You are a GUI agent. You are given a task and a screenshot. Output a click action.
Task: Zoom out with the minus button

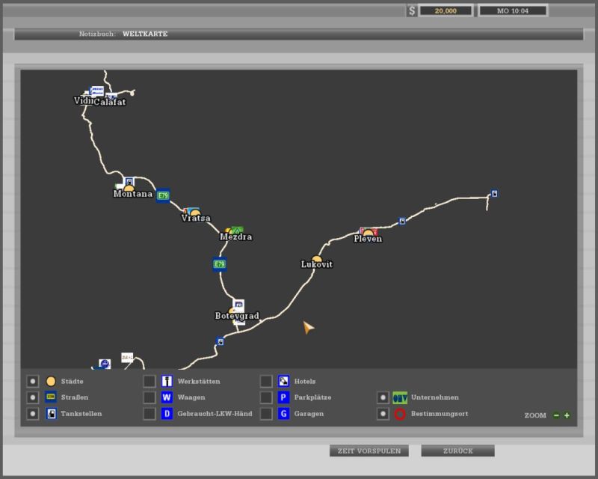[x=556, y=415]
